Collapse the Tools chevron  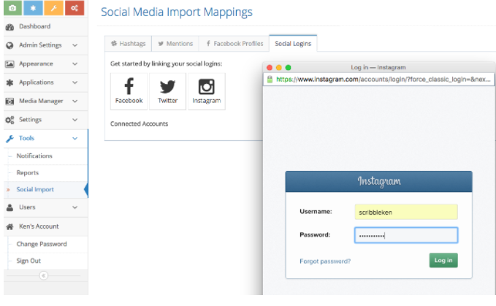[75, 139]
